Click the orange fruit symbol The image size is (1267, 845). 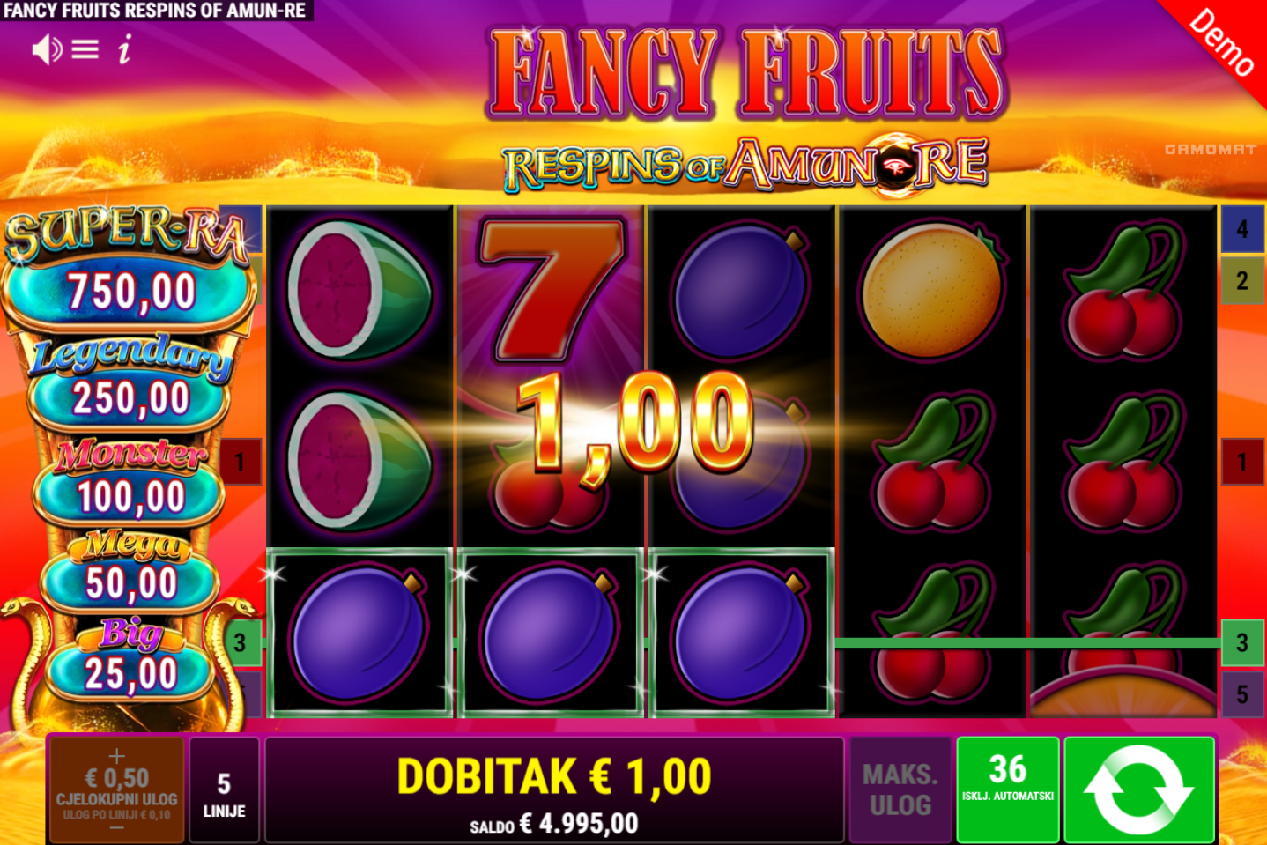pyautogui.click(x=932, y=290)
